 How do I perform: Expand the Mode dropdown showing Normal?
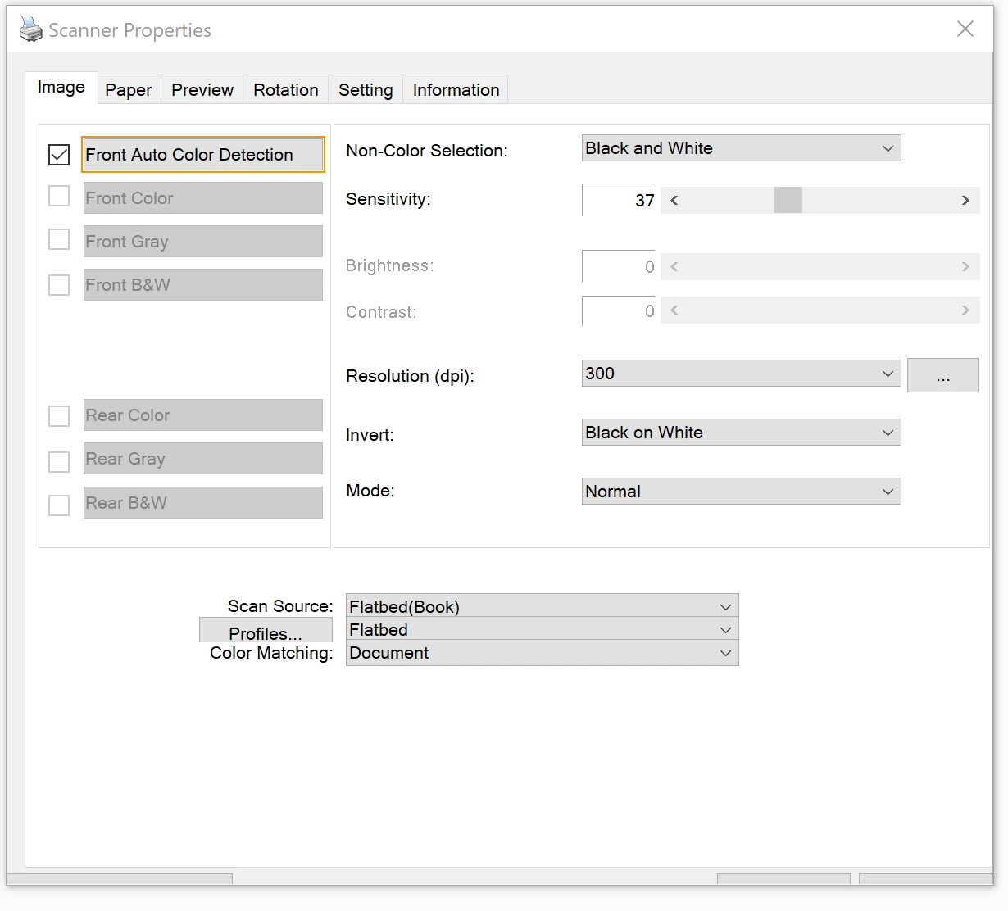pyautogui.click(x=741, y=492)
